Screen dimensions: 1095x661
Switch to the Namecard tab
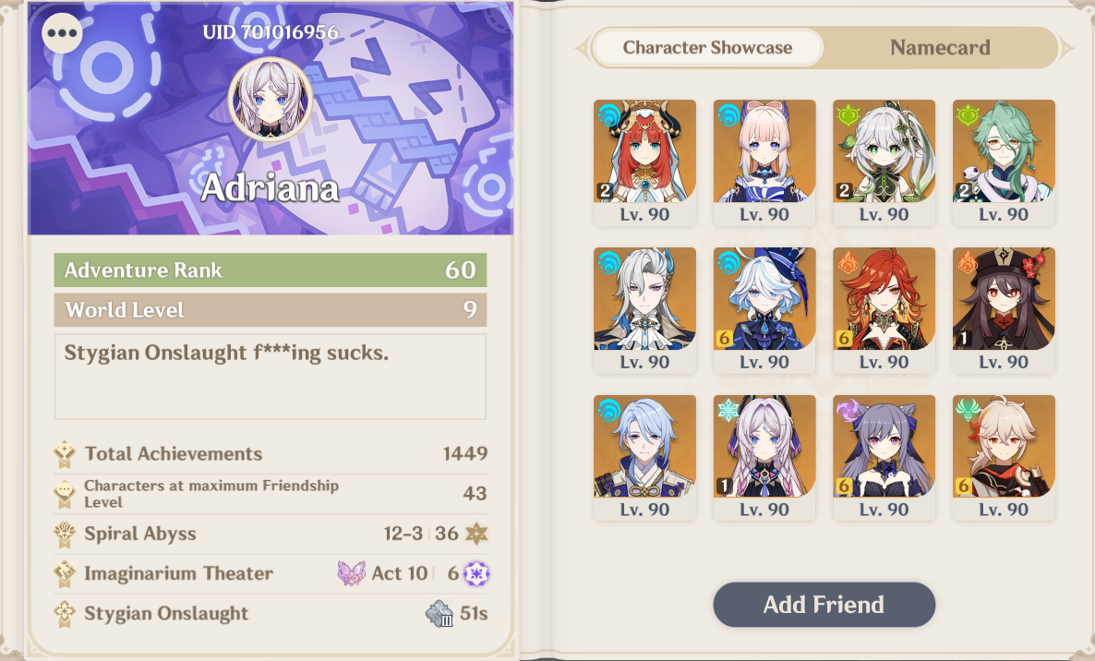940,47
